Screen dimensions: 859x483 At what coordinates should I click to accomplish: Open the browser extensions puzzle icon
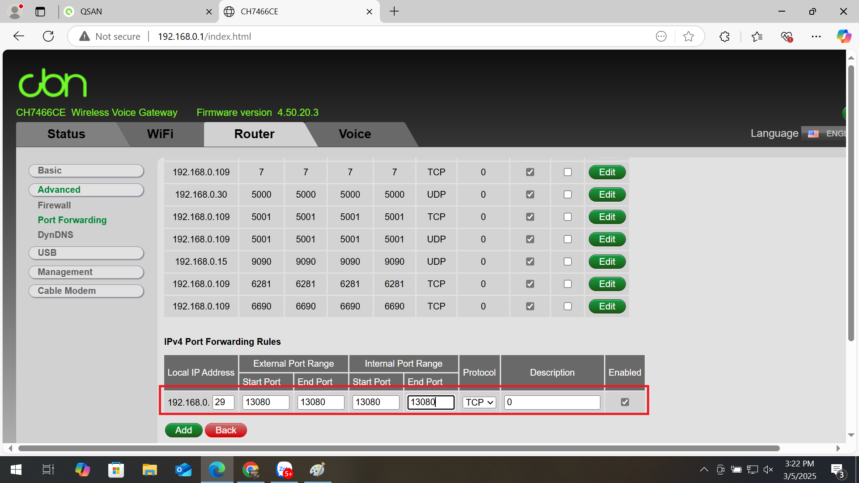[724, 36]
